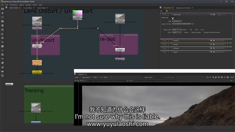Viewport: 235px width, 132px height.
Task: Open the Workspace menu
Action: pyautogui.click(x=13, y=5)
